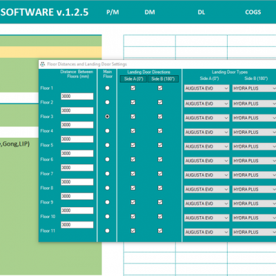Screen dimensions: 276x276
Task: Click the dialog's title bar app icon
Action: pyautogui.click(x=42, y=64)
